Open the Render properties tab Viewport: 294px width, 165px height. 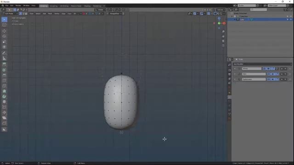tap(230, 70)
